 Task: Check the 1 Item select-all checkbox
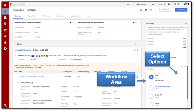click(x=136, y=44)
